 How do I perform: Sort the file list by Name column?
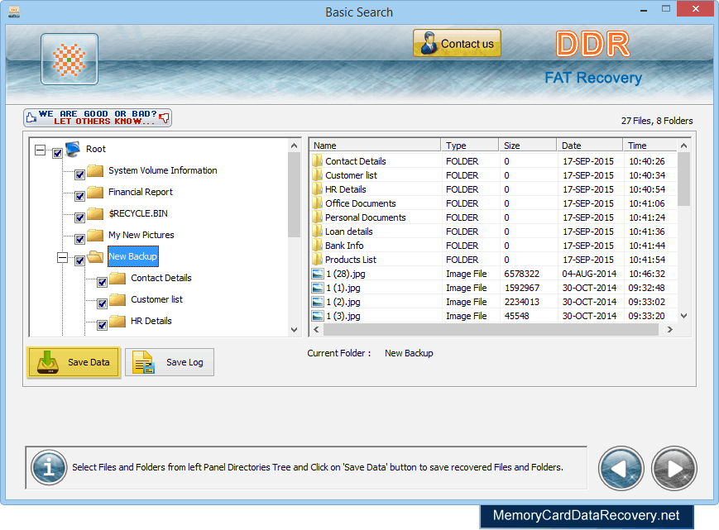click(375, 146)
